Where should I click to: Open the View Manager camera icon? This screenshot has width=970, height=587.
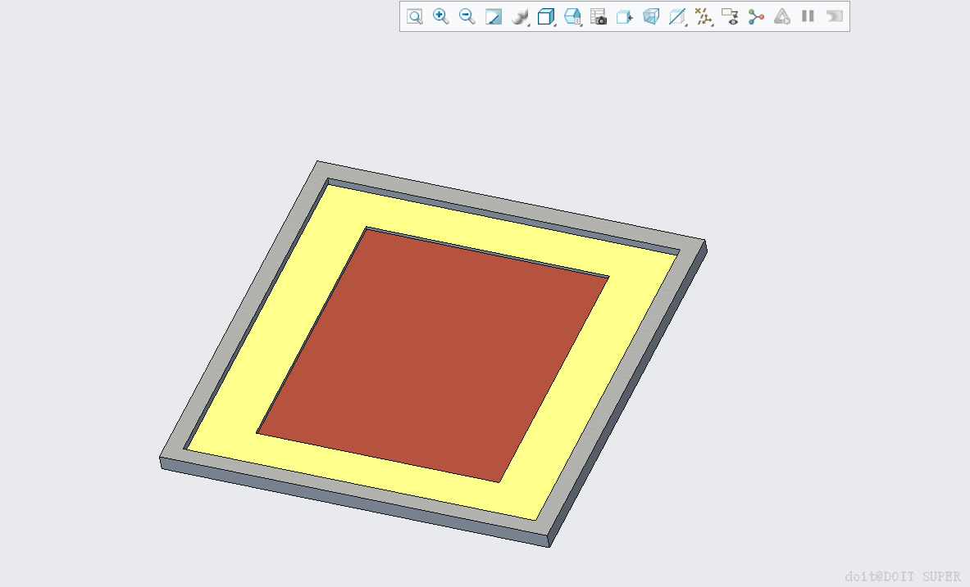599,16
